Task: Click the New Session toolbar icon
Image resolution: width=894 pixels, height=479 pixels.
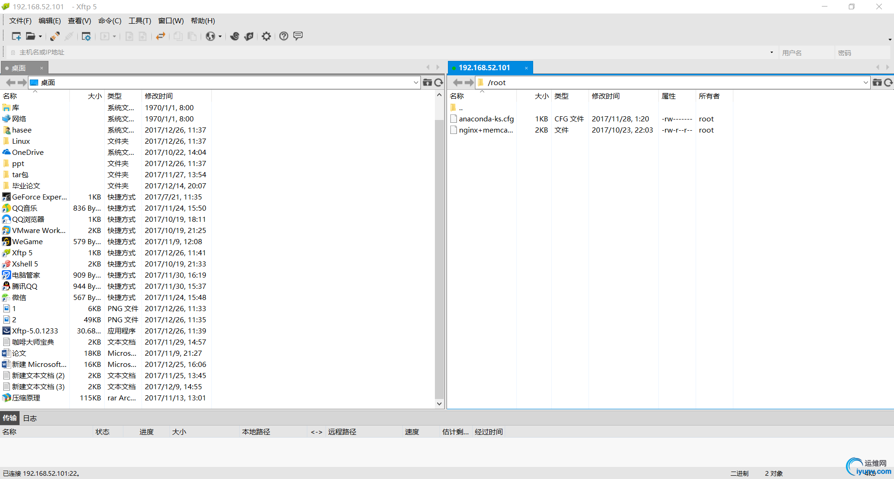Action: (x=16, y=36)
